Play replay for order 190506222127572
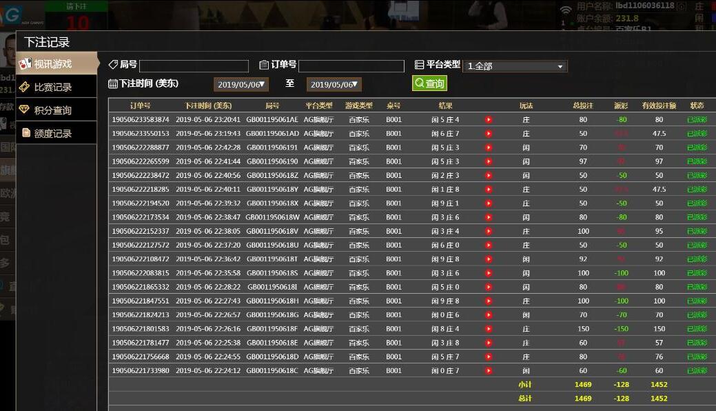716x411 pixels. pyautogui.click(x=489, y=245)
